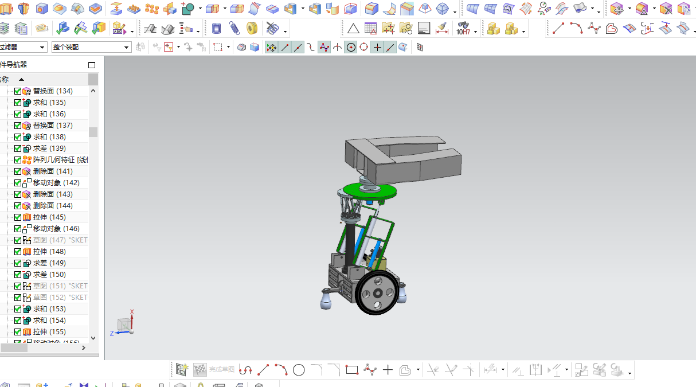The image size is (696, 387).
Task: Open the Unite boolean tool
Action: 187,9
